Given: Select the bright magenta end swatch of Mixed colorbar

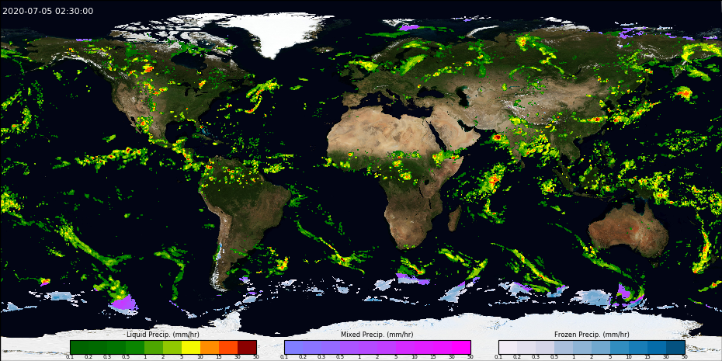Looking at the screenshot, I should click(x=461, y=347).
